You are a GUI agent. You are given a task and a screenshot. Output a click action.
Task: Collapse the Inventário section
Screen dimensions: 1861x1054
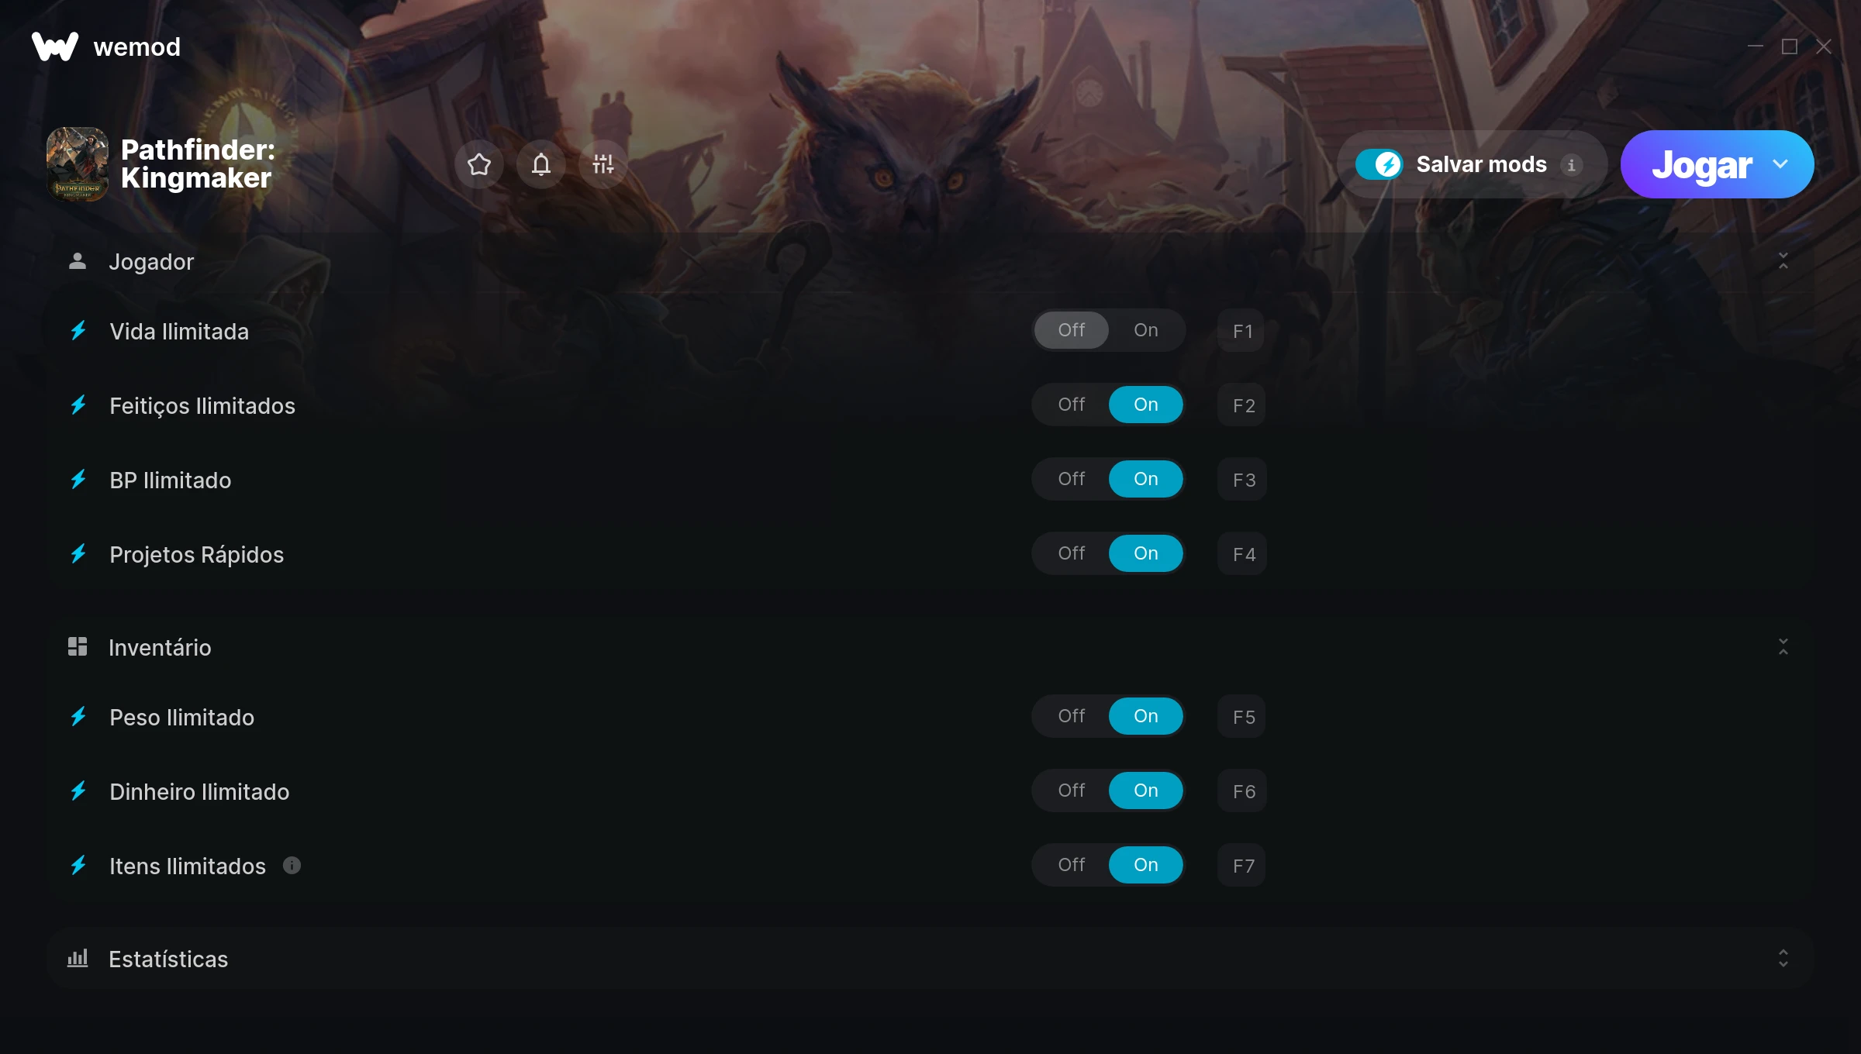(1783, 647)
